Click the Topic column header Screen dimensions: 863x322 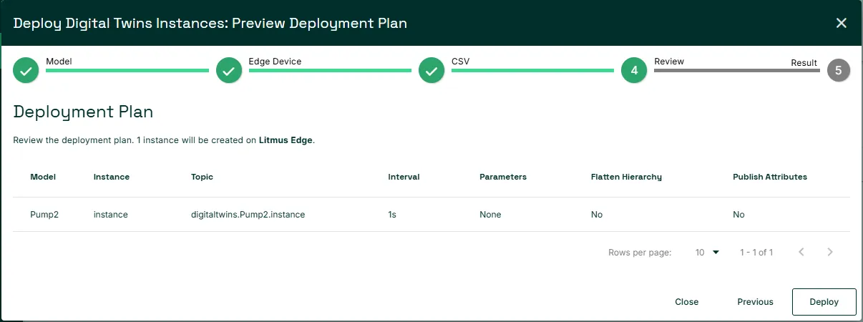202,177
